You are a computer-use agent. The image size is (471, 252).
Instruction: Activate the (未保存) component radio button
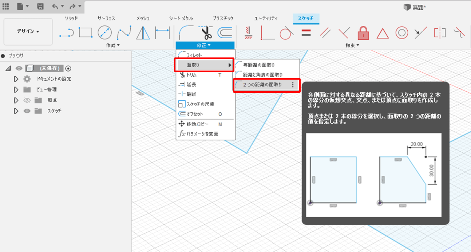point(68,68)
